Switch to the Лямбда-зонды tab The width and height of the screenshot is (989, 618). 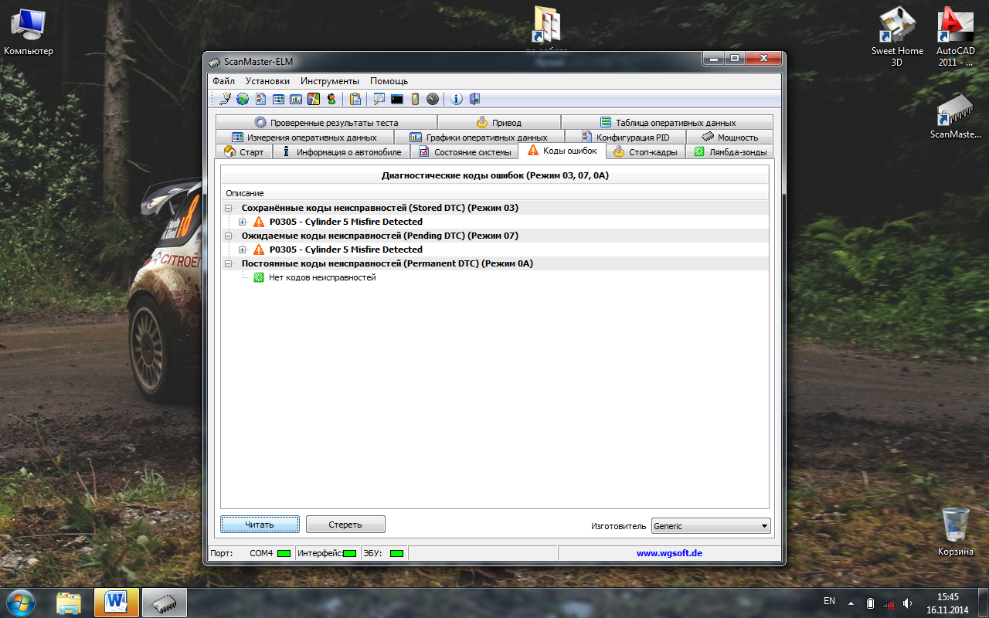(729, 152)
